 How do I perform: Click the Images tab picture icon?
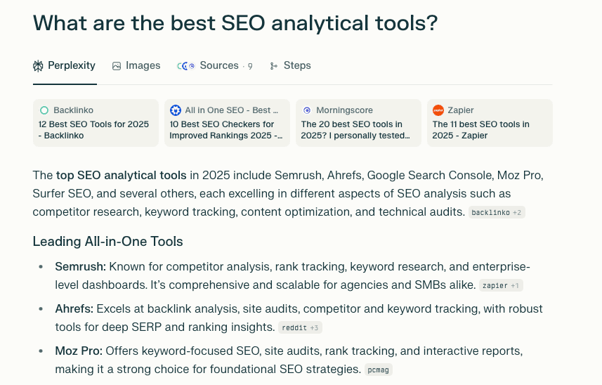[117, 66]
